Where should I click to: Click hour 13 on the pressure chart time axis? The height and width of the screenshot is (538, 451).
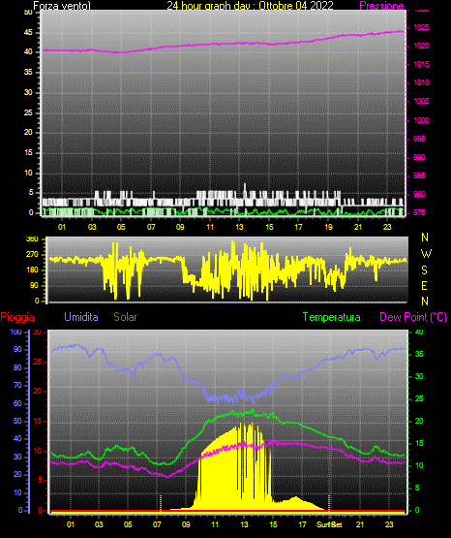[x=239, y=227]
